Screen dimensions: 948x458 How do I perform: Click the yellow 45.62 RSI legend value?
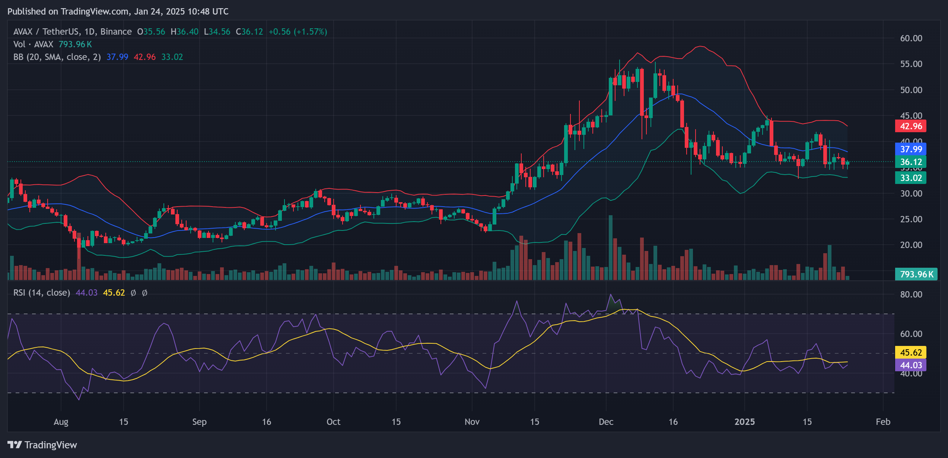click(114, 293)
